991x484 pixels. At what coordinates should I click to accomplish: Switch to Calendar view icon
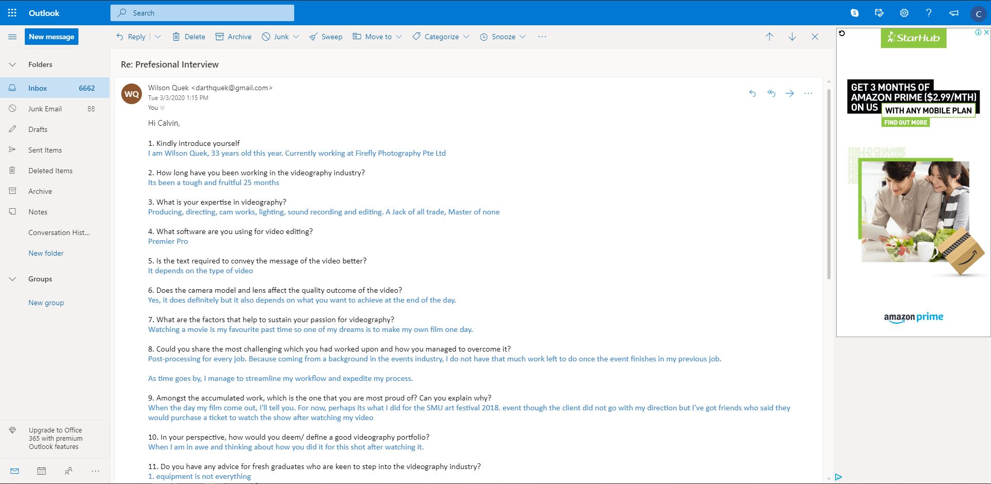tap(42, 471)
